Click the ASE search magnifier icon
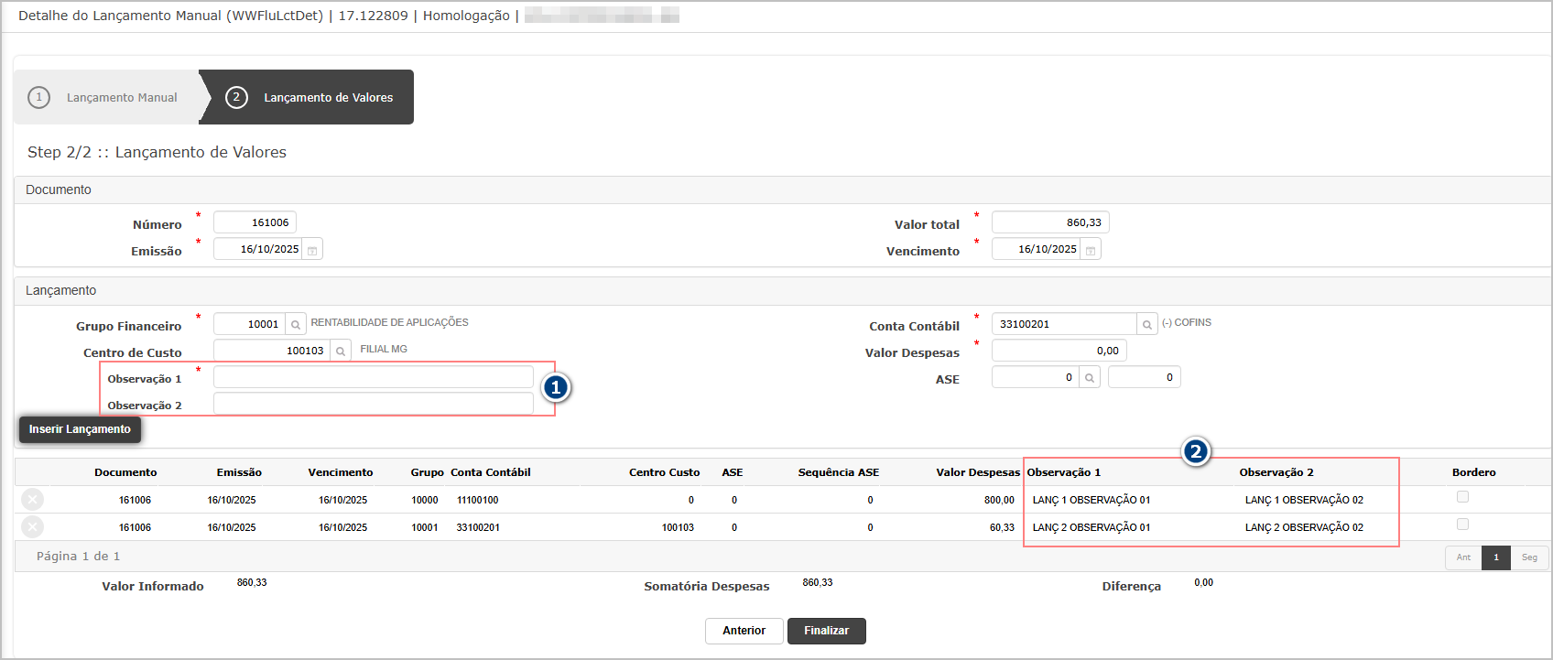Image resolution: width=1553 pixels, height=660 pixels. click(1089, 378)
